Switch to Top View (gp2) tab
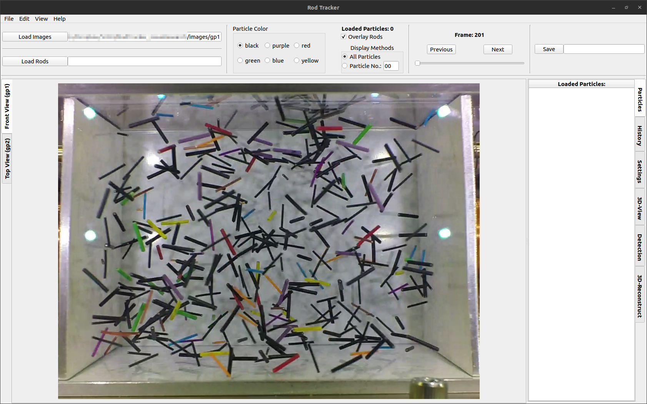 (7, 159)
